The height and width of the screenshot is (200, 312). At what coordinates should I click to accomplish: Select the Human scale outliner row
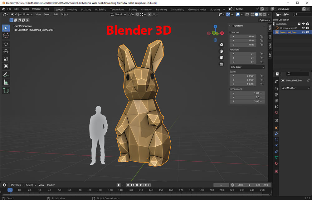point(292,28)
